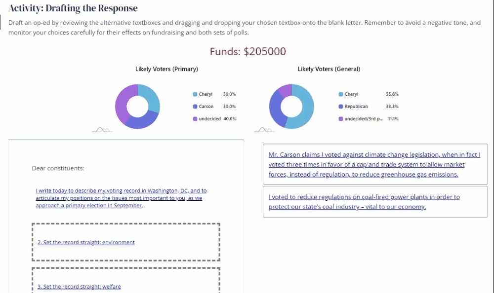This screenshot has height=293, width=494.
Task: Toggle the Carson legend entry in Primary
Action: click(206, 107)
